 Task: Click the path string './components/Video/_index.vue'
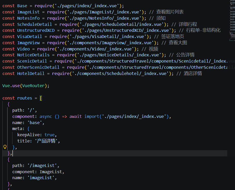coord(96,49)
